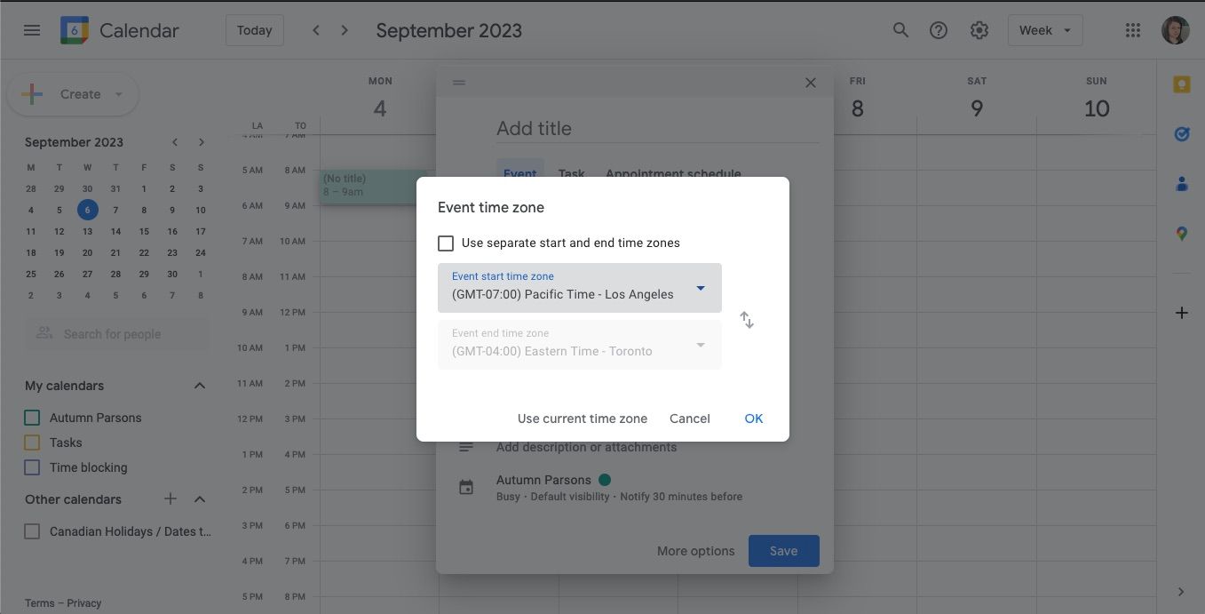Next month arrow in mini calendar
Screen dimensions: 1205x614
click(202, 142)
